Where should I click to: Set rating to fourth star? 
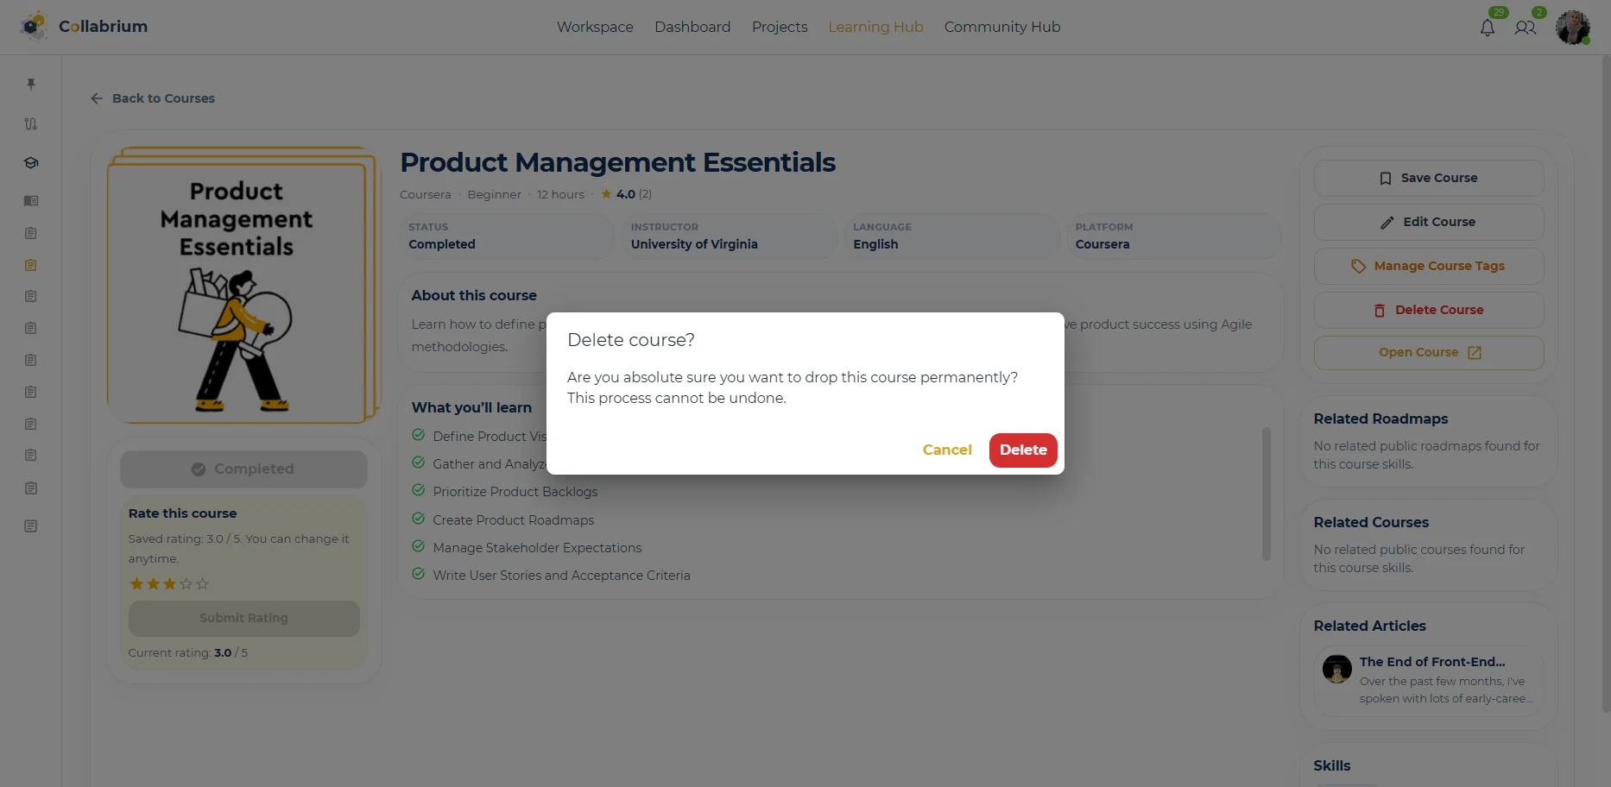[186, 584]
